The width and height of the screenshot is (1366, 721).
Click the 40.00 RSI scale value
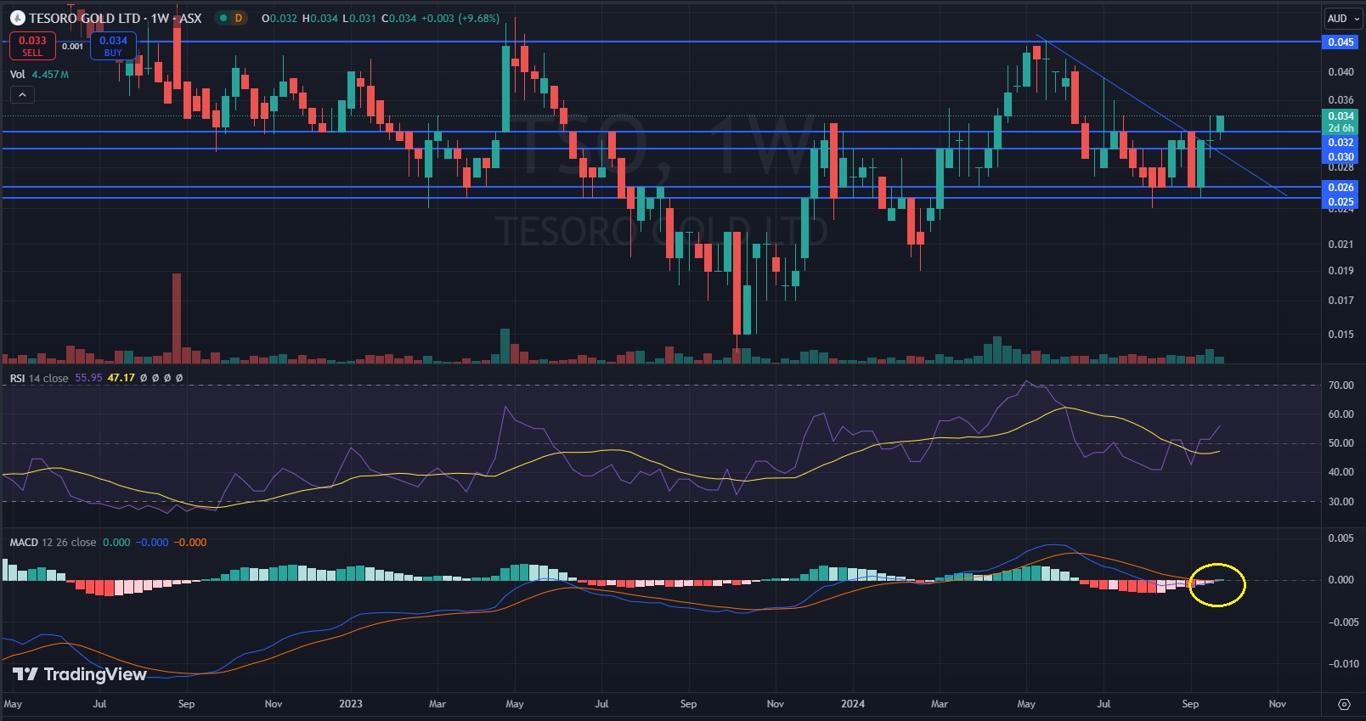[x=1341, y=472]
